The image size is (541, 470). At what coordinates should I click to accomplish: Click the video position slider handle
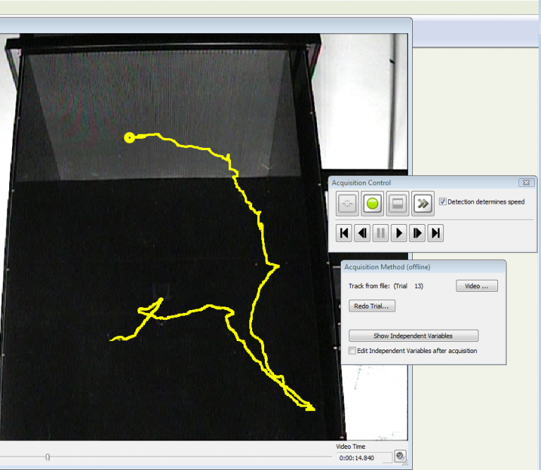(x=48, y=457)
